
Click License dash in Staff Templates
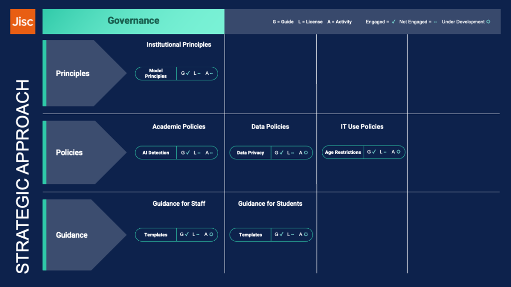point(198,235)
